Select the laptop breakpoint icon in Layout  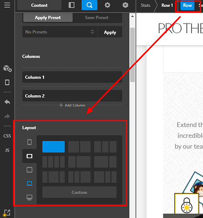30,184
